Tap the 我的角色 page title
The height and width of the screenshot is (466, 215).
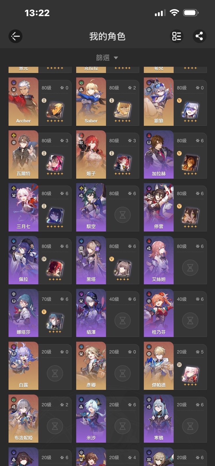pyautogui.click(x=107, y=36)
